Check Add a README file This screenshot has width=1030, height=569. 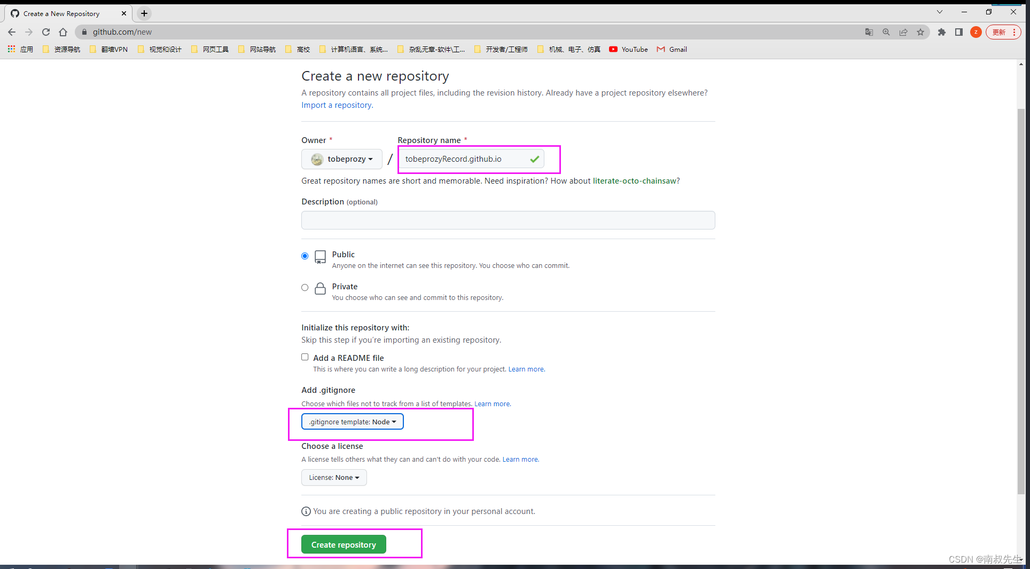[x=305, y=357]
